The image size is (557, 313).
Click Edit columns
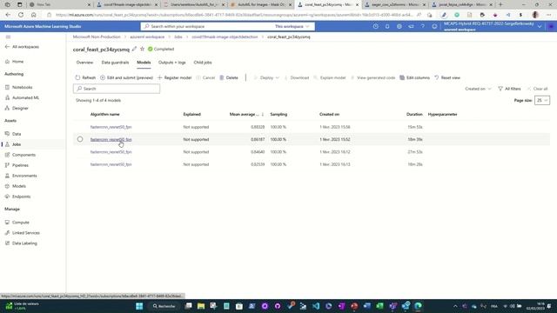coord(414,77)
